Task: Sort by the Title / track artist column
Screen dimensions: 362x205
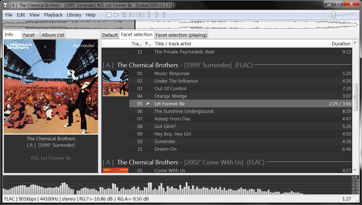Action: 235,43
